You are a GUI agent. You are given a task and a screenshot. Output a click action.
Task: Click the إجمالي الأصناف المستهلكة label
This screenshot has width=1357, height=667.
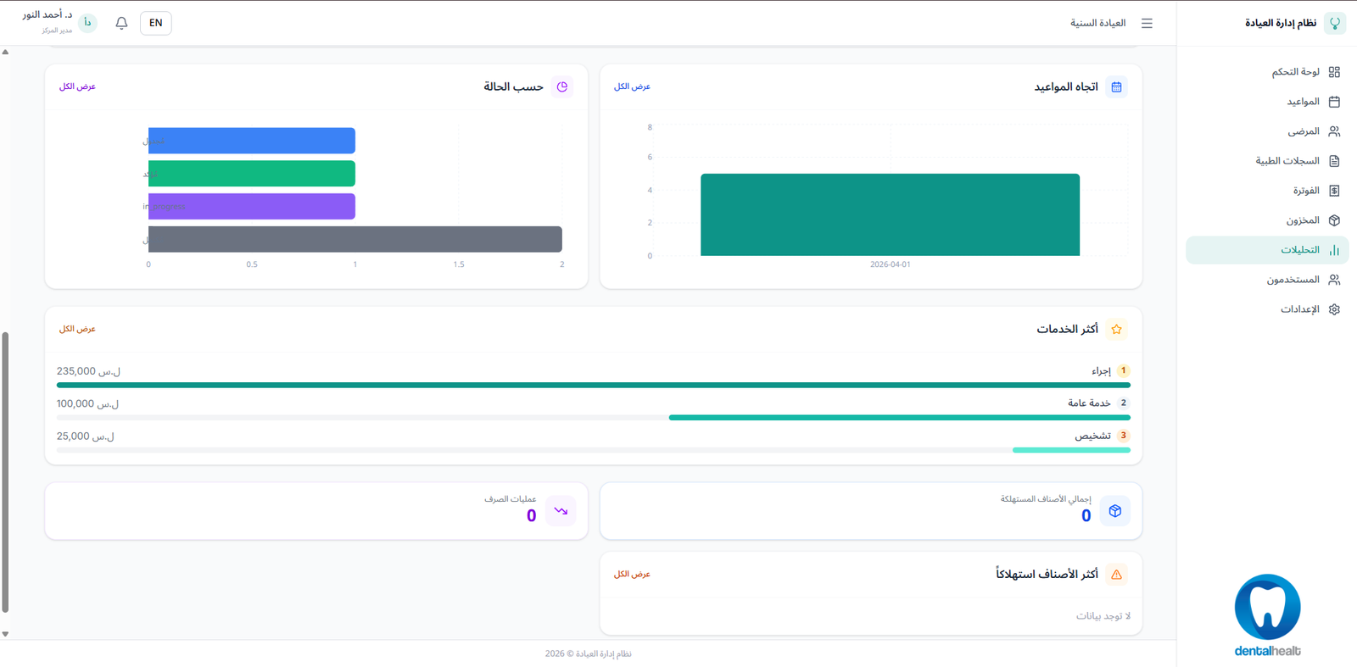[1046, 499]
